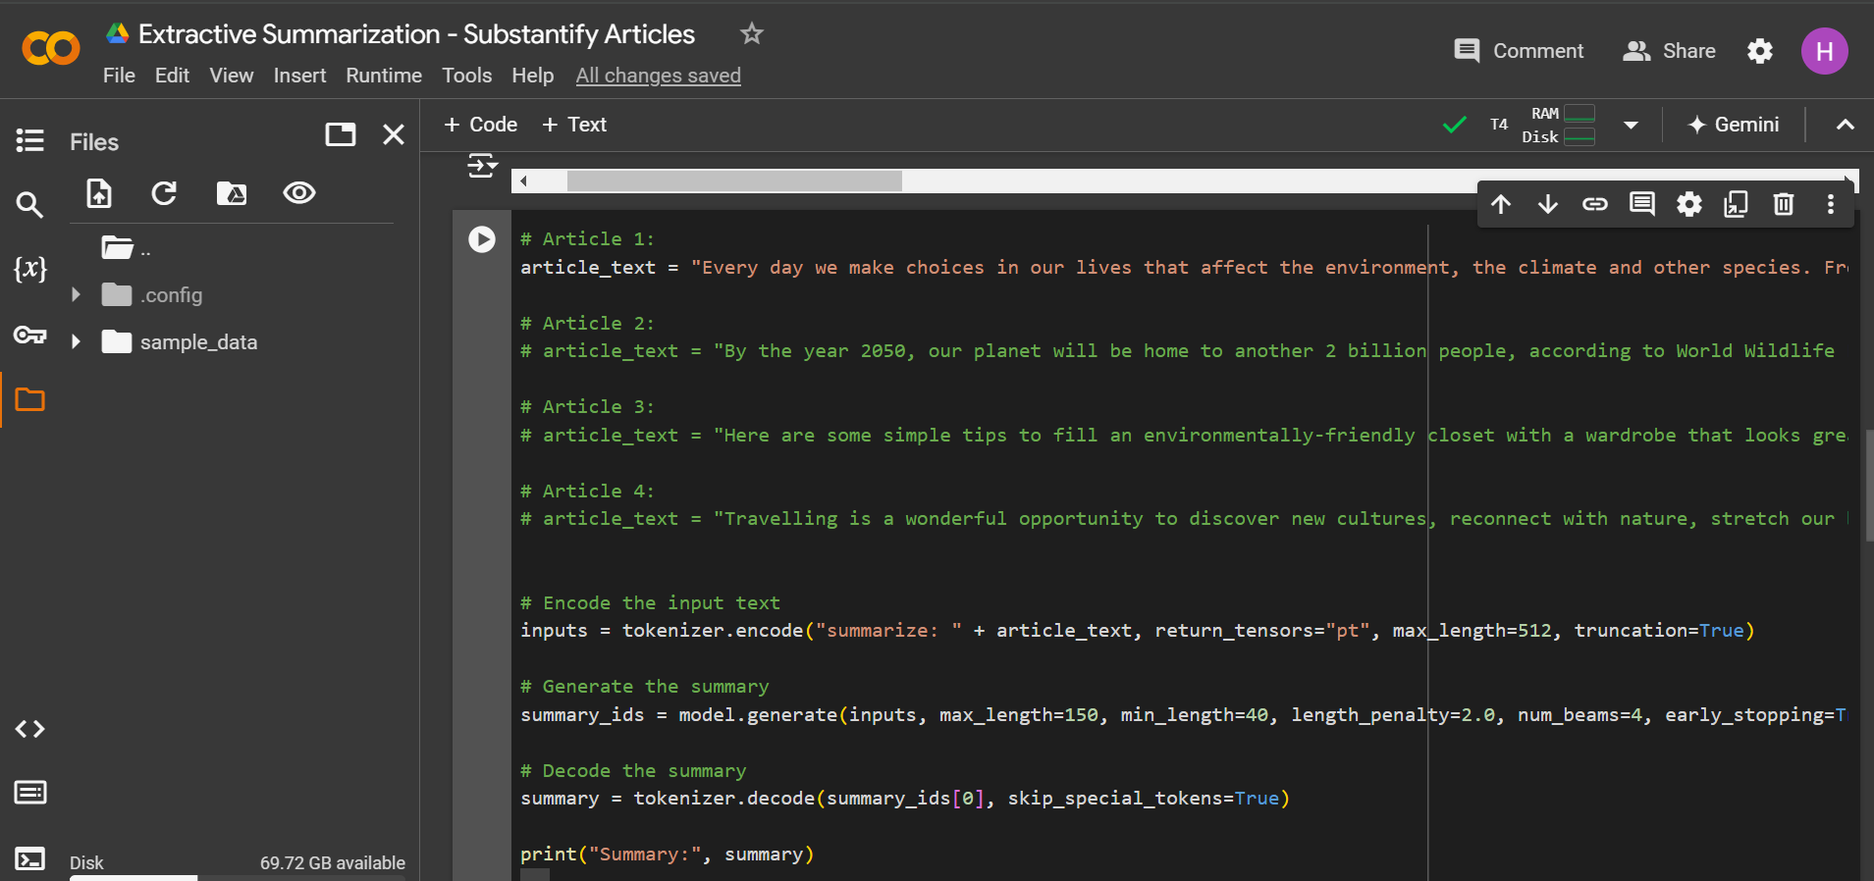The height and width of the screenshot is (881, 1874).
Task: Delete the cell with trash icon
Action: click(1784, 204)
